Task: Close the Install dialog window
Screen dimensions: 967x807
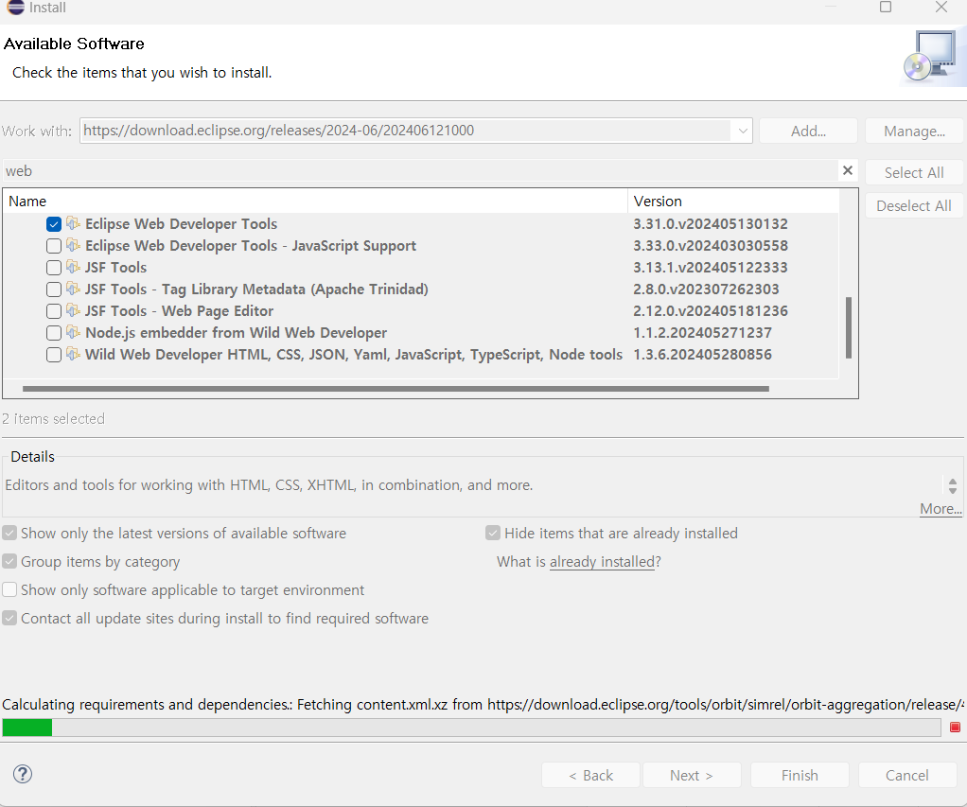Action: tap(941, 7)
